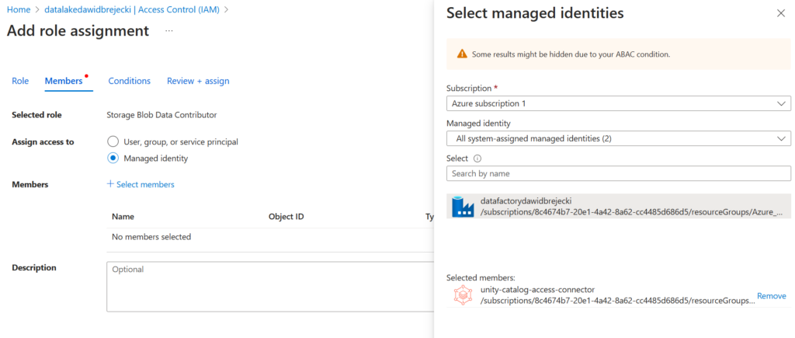This screenshot has width=795, height=338.
Task: Click the plus icon for Select members
Action: click(110, 184)
